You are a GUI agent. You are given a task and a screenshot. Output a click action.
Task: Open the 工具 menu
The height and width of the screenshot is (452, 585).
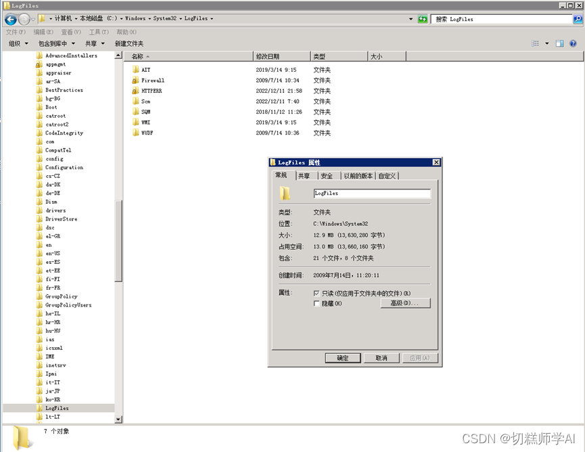click(99, 32)
